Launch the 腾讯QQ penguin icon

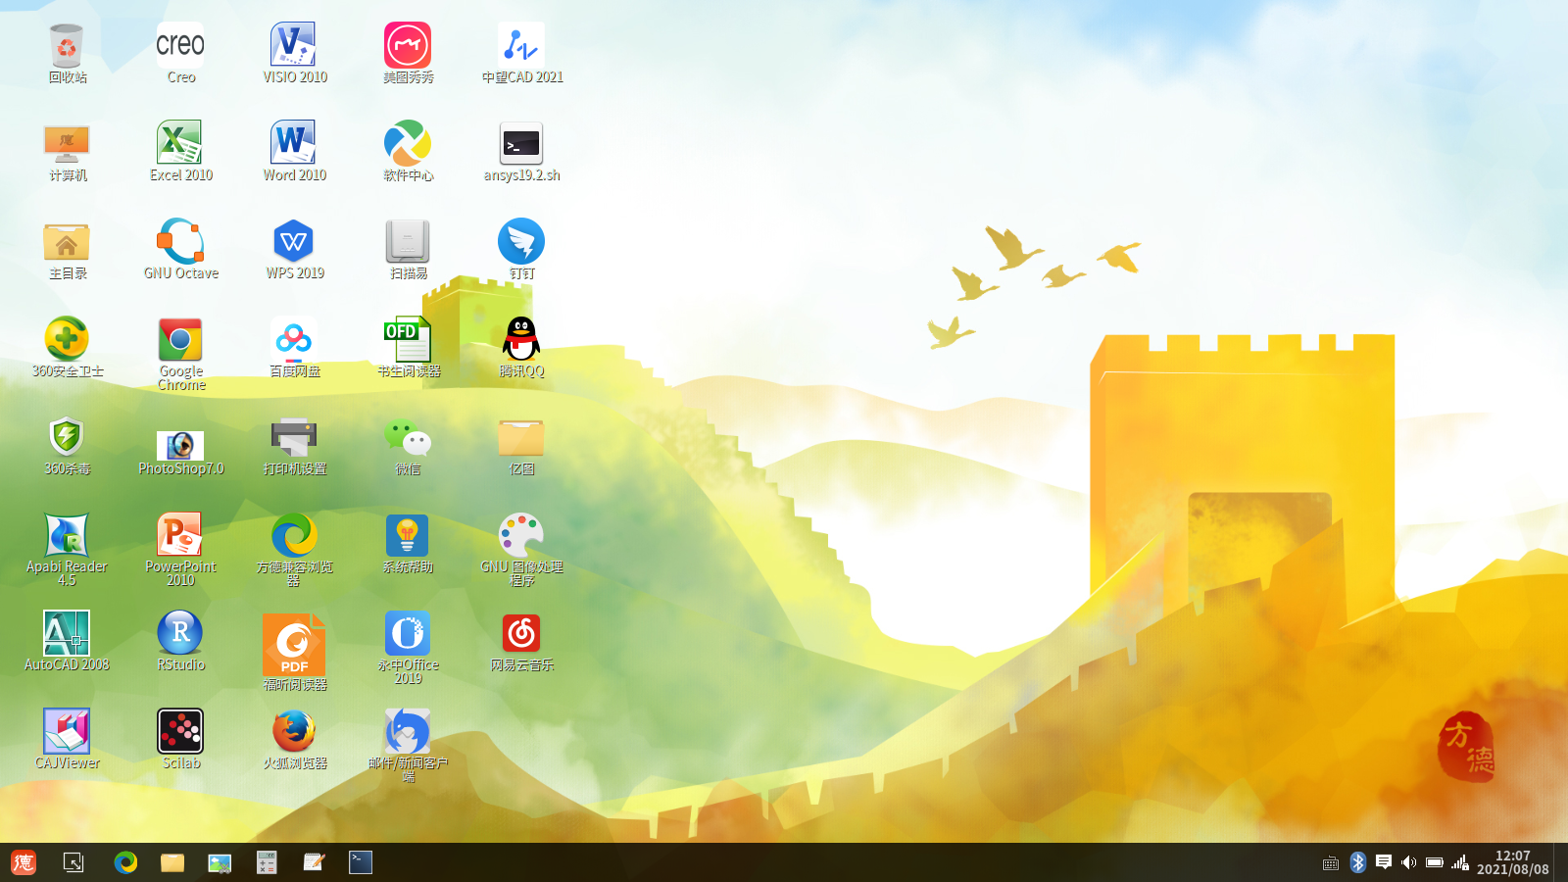(521, 340)
